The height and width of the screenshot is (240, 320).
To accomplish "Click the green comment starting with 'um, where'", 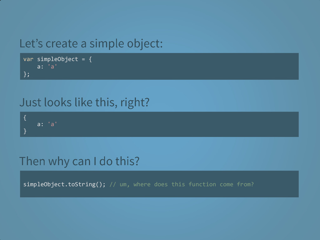I will point(182,184).
